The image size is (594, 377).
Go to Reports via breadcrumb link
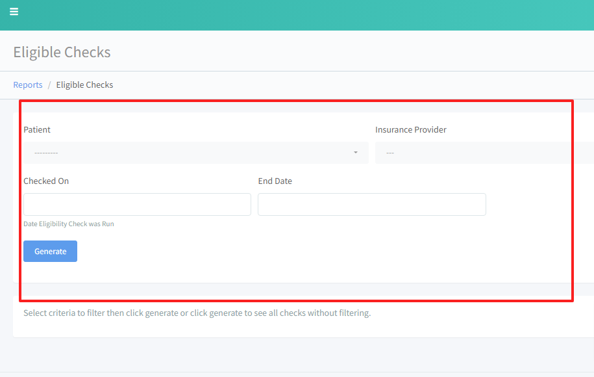tap(28, 85)
